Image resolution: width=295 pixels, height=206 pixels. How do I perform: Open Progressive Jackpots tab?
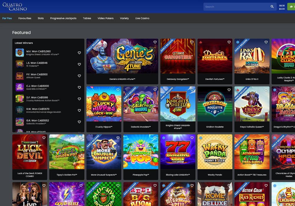[63, 18]
